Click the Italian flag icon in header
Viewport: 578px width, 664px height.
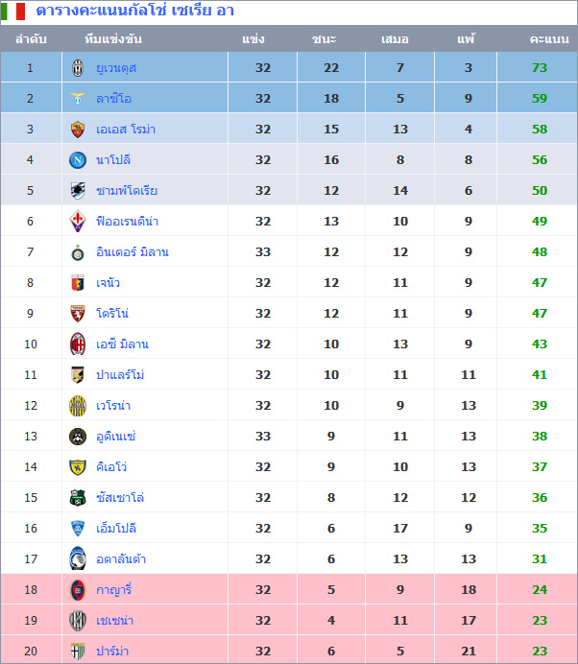coord(13,12)
